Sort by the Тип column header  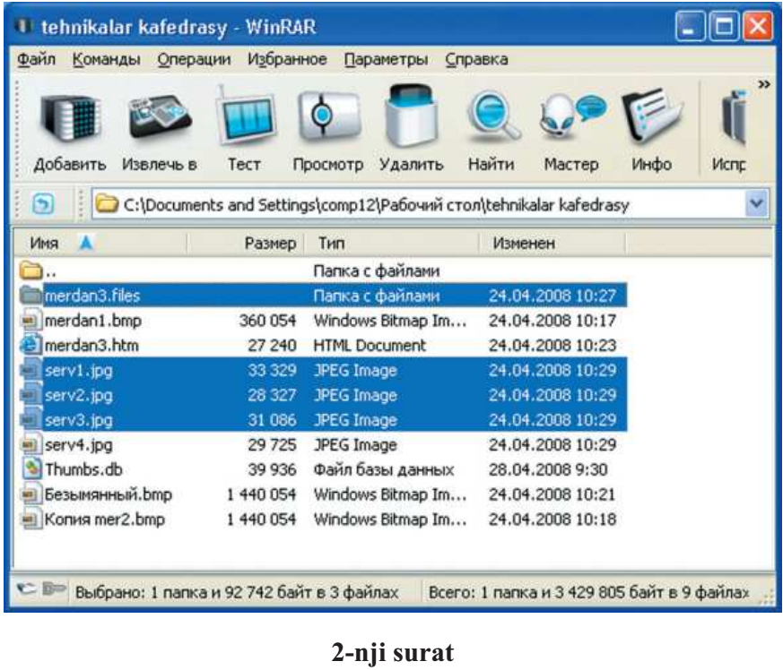(392, 244)
